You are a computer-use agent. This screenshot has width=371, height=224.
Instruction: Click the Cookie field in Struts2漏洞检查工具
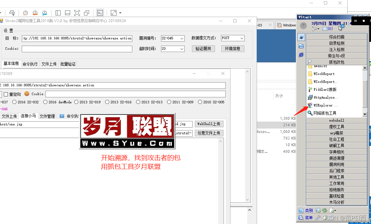77,49
